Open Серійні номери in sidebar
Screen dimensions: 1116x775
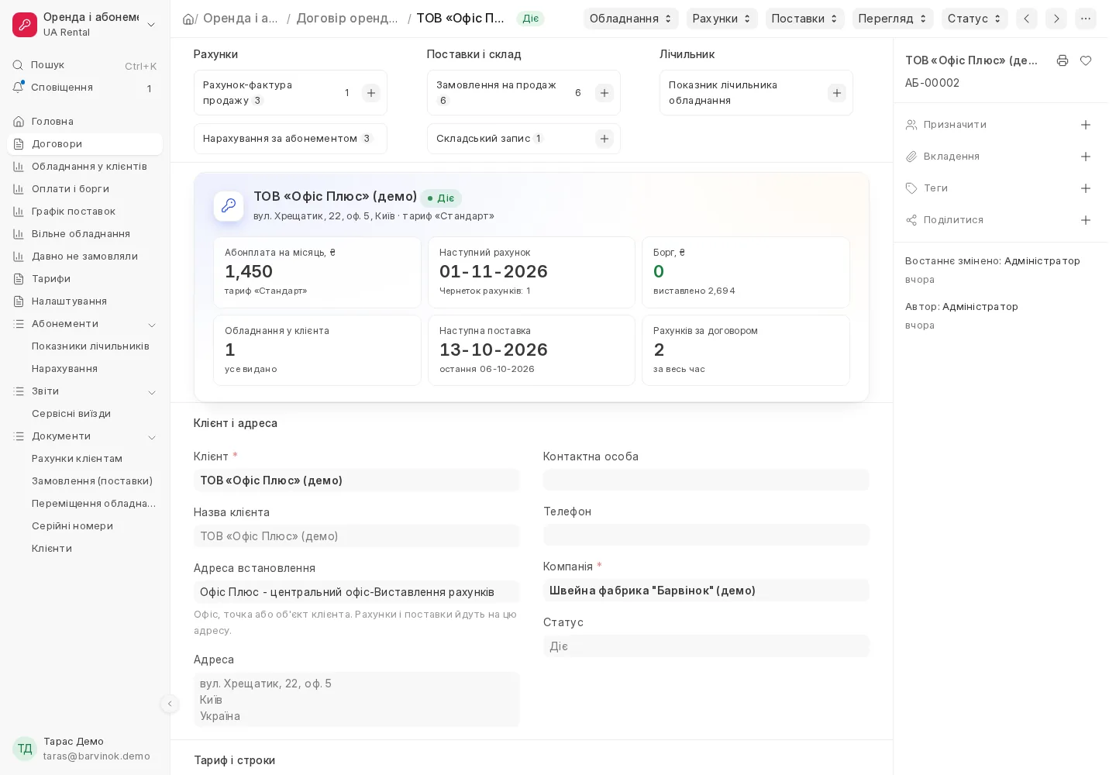pyautogui.click(x=85, y=526)
